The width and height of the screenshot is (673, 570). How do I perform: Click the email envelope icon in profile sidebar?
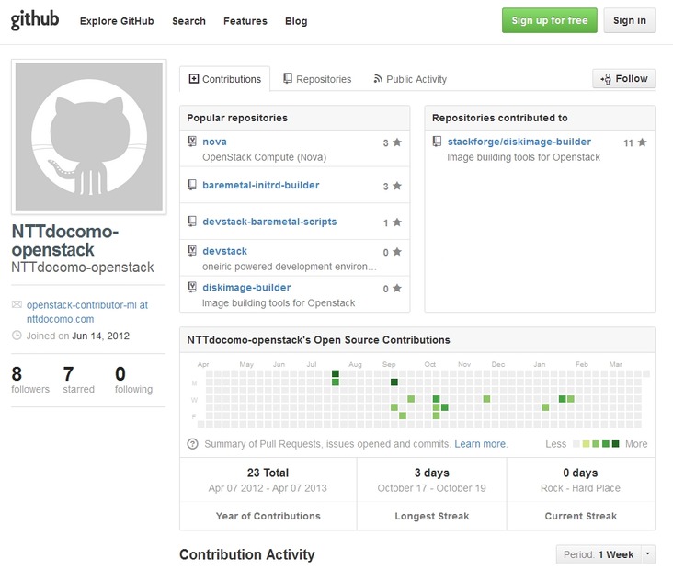pyautogui.click(x=17, y=304)
